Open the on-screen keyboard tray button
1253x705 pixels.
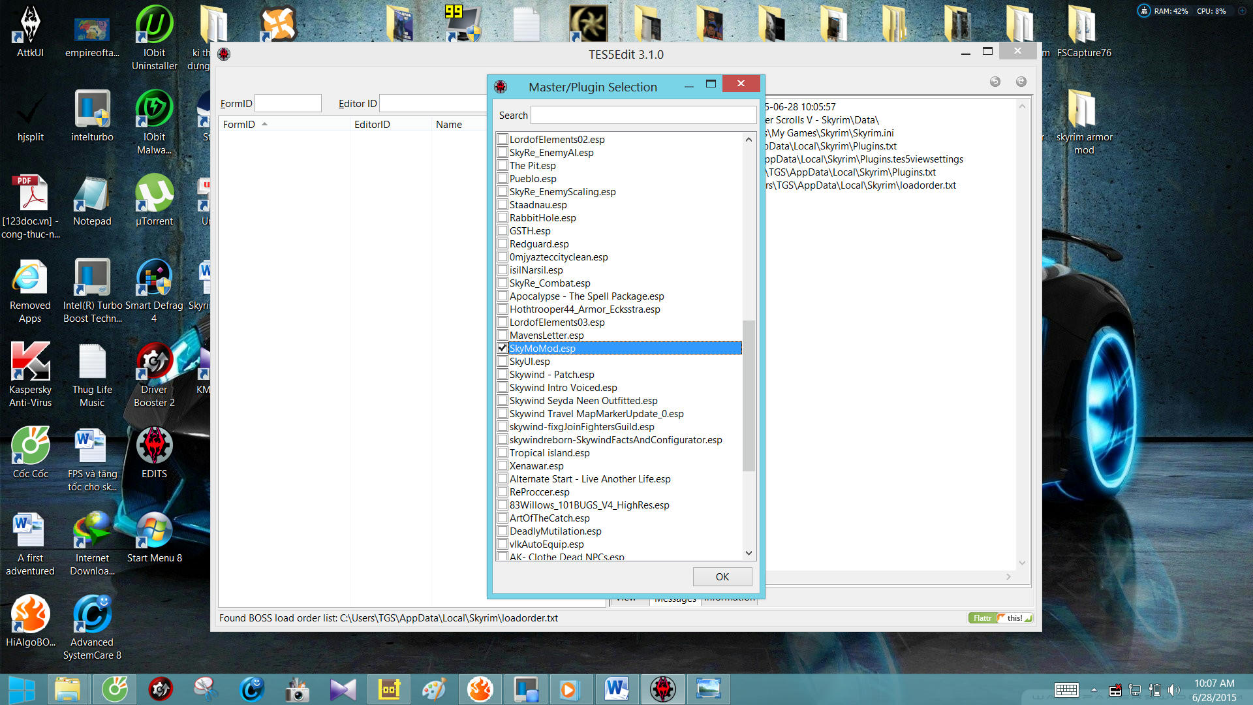coord(1066,690)
